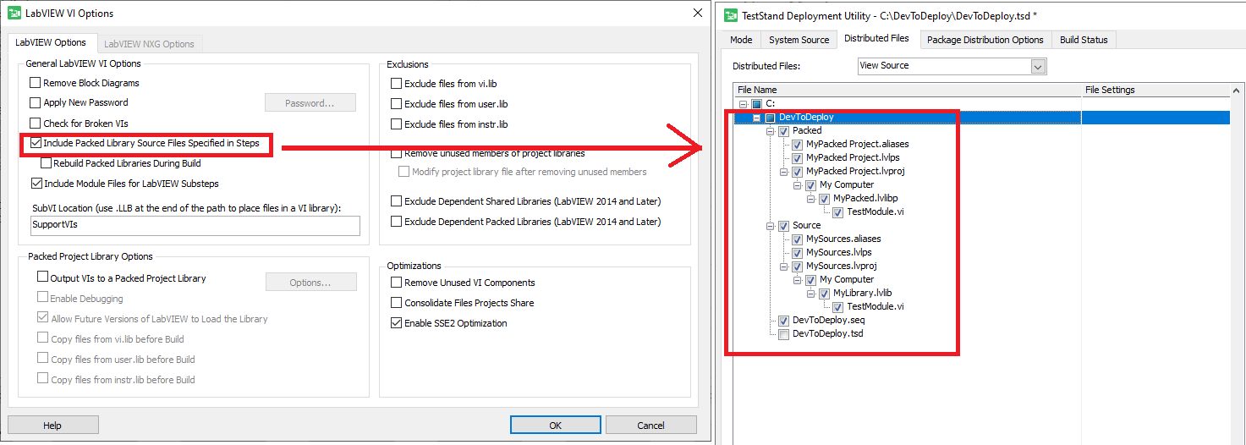Check Consolidate Files Projects Share
1246x445 pixels.
coord(396,303)
